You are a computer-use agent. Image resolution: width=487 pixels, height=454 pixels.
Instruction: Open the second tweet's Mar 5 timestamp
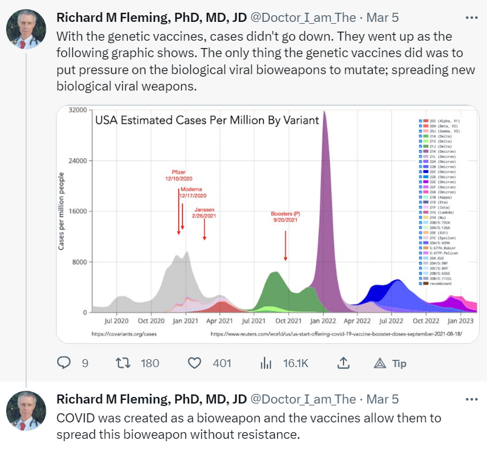(384, 399)
